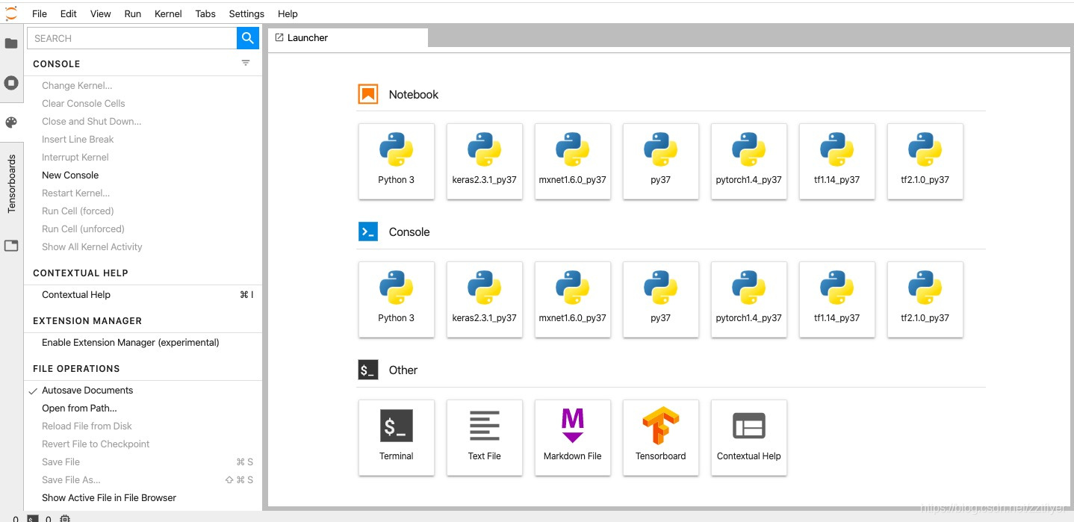This screenshot has width=1074, height=522.
Task: Open the View menu
Action: click(101, 13)
